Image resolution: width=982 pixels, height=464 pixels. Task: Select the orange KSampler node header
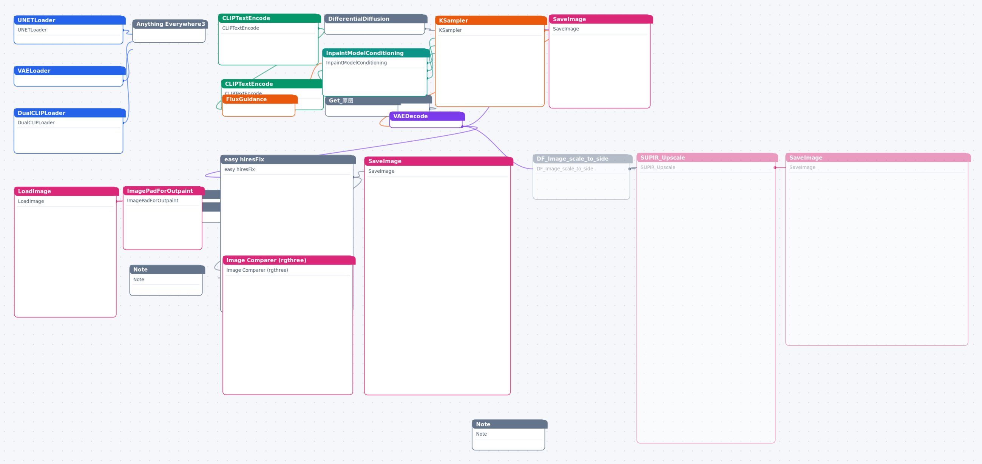point(491,20)
